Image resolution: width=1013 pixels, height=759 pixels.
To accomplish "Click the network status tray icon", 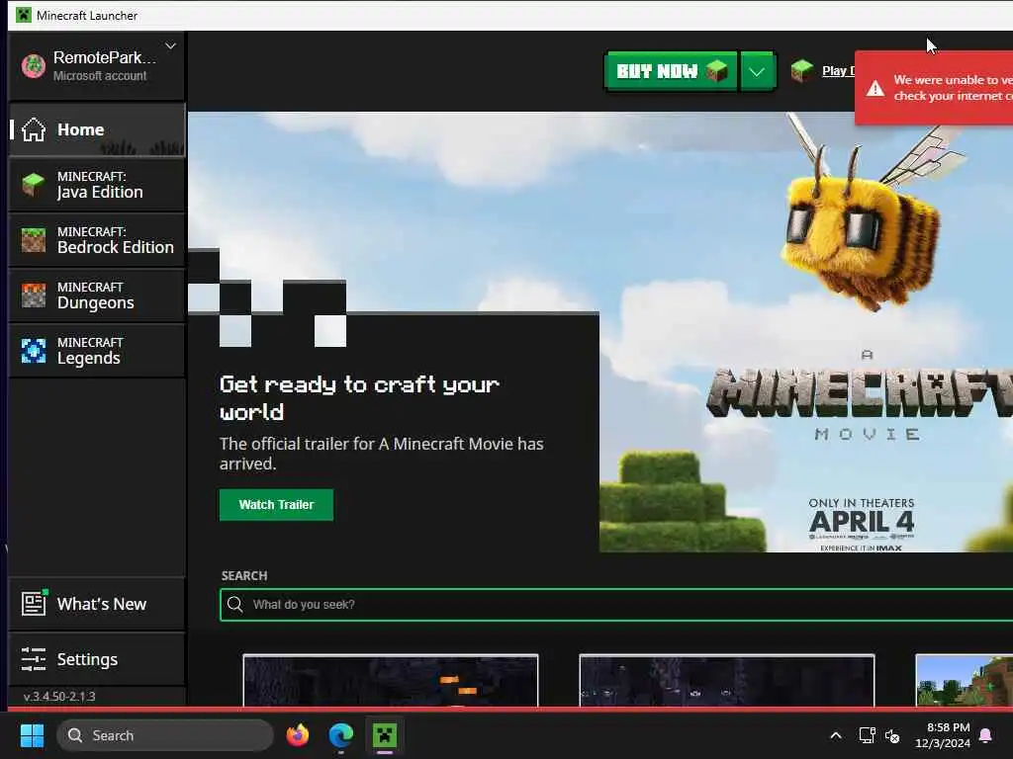I will (x=867, y=735).
